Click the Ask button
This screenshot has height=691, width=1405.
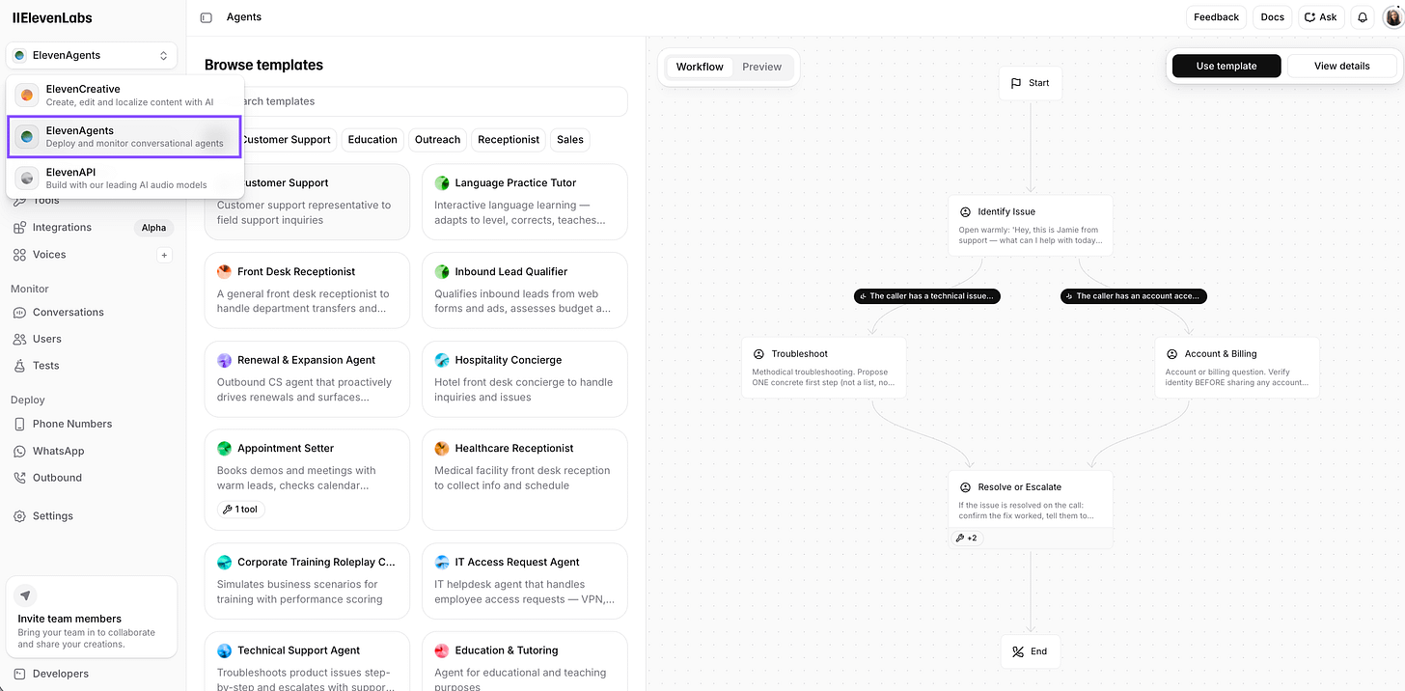[1321, 17]
